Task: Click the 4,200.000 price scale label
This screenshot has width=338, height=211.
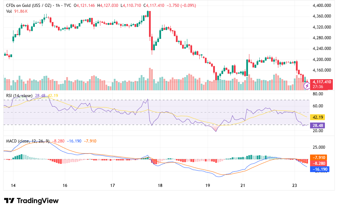Action: (x=321, y=59)
